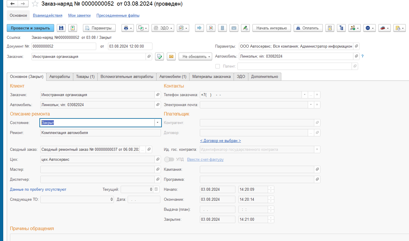Click the star favorite icon near title
The image size is (409, 241).
point(35,4)
